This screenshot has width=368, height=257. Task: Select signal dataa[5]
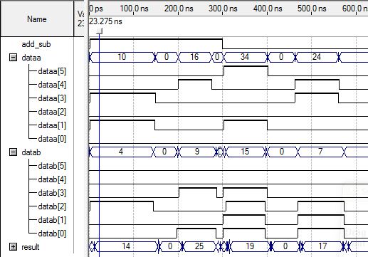52,71
